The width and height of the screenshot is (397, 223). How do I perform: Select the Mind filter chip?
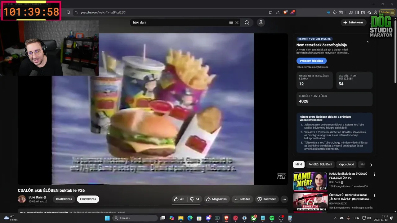(x=299, y=164)
